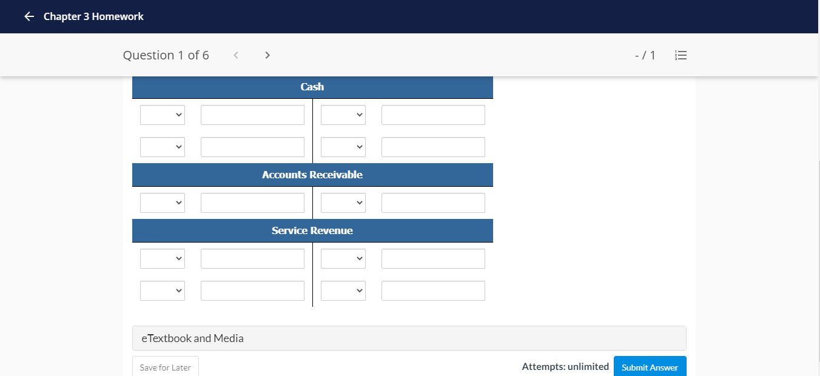Click the Save for Later button
The image size is (820, 376).
[166, 366]
